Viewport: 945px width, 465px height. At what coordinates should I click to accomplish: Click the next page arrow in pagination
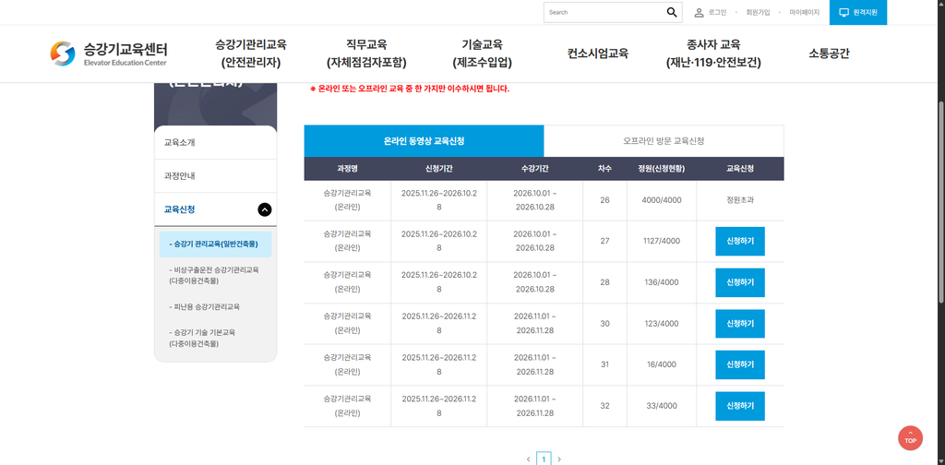[559, 459]
